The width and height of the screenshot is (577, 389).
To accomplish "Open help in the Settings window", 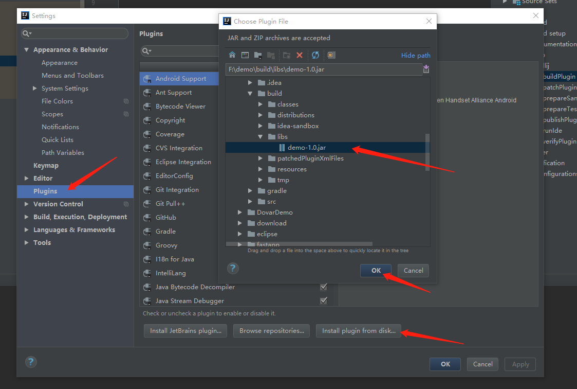I will pyautogui.click(x=31, y=362).
